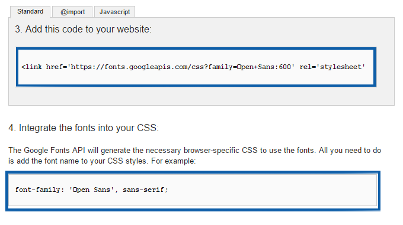
Task: Click the sans-serif fallback in CSS example
Action: 143,190
